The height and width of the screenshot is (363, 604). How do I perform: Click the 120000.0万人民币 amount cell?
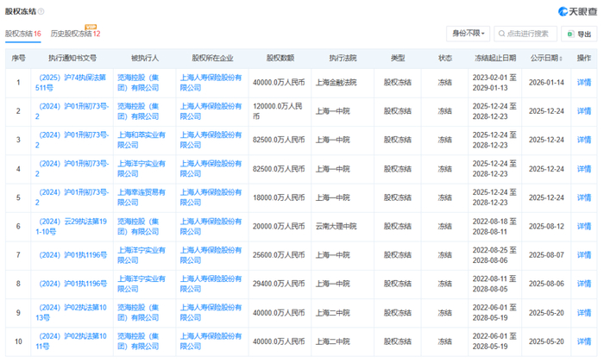point(277,111)
